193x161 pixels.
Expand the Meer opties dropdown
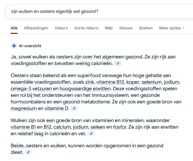(x=172, y=28)
